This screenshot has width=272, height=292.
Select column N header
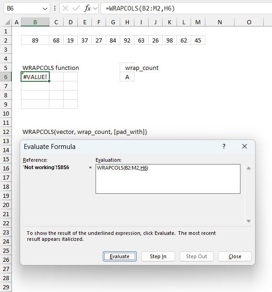219,22
